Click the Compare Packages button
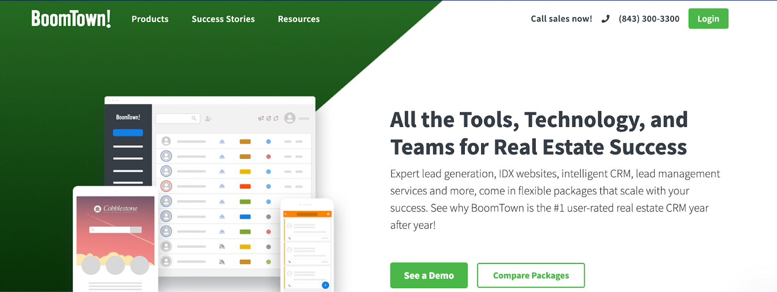 coord(531,276)
